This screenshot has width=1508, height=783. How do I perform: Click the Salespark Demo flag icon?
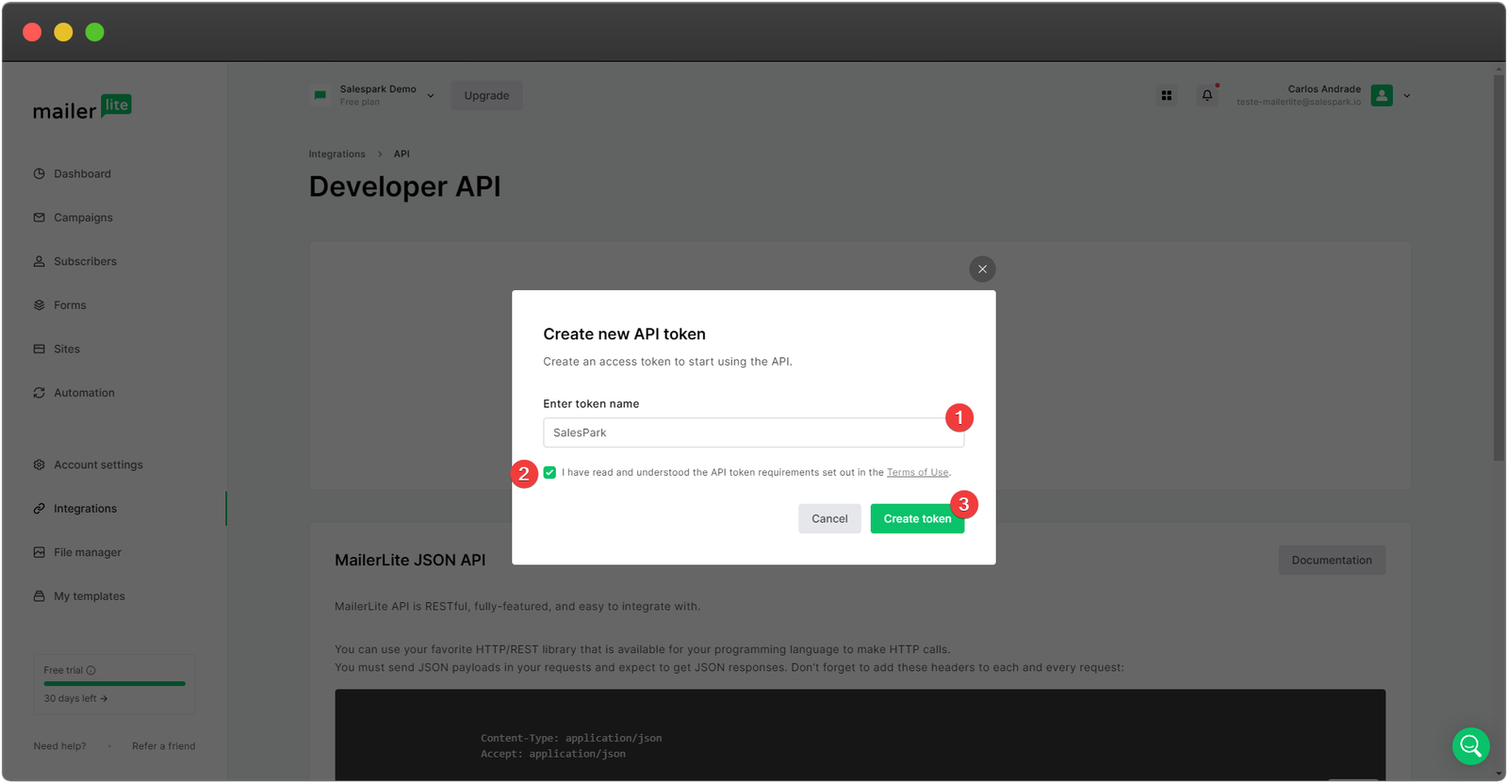(x=320, y=95)
